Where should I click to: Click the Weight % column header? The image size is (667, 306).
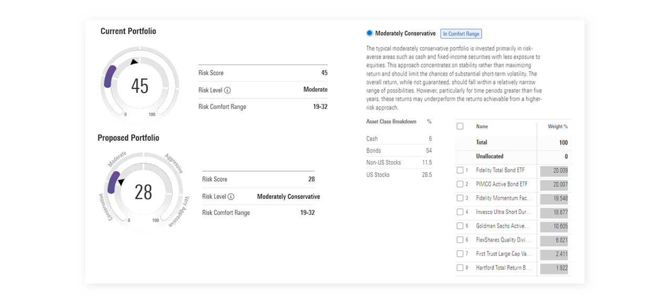click(557, 126)
